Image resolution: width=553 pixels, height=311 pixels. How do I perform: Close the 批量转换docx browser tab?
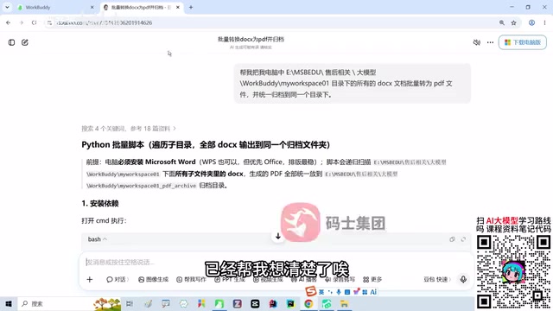point(178,7)
